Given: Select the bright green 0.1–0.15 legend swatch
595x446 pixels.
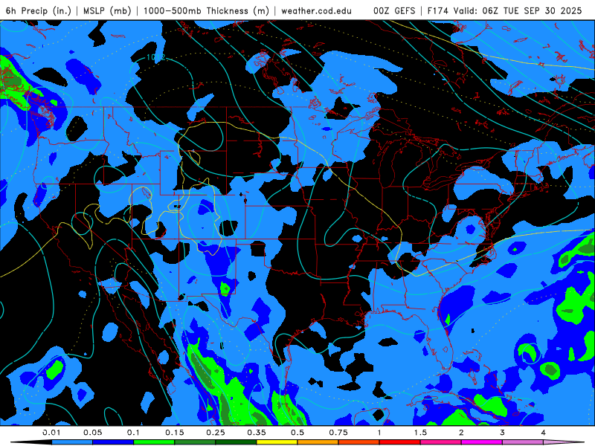Looking at the screenshot, I should tap(154, 442).
